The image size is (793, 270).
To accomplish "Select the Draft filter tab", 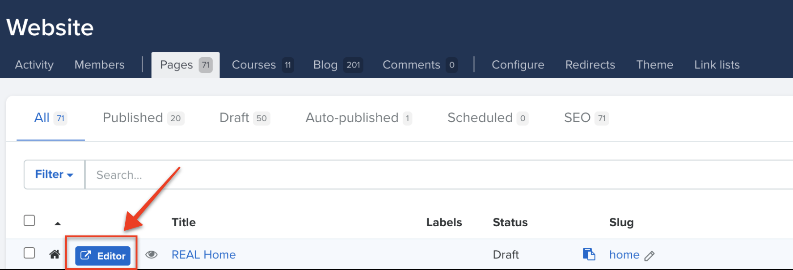I will [245, 118].
